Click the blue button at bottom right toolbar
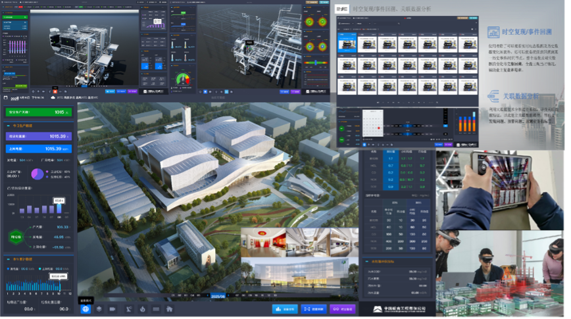Image resolution: width=571 pixels, height=319 pixels. 284,308
